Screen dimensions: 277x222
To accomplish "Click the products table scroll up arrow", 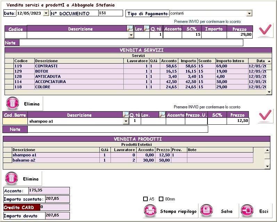I will [267, 150].
